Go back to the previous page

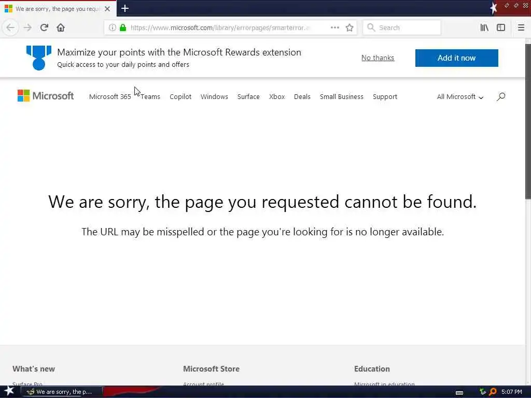[x=10, y=27]
